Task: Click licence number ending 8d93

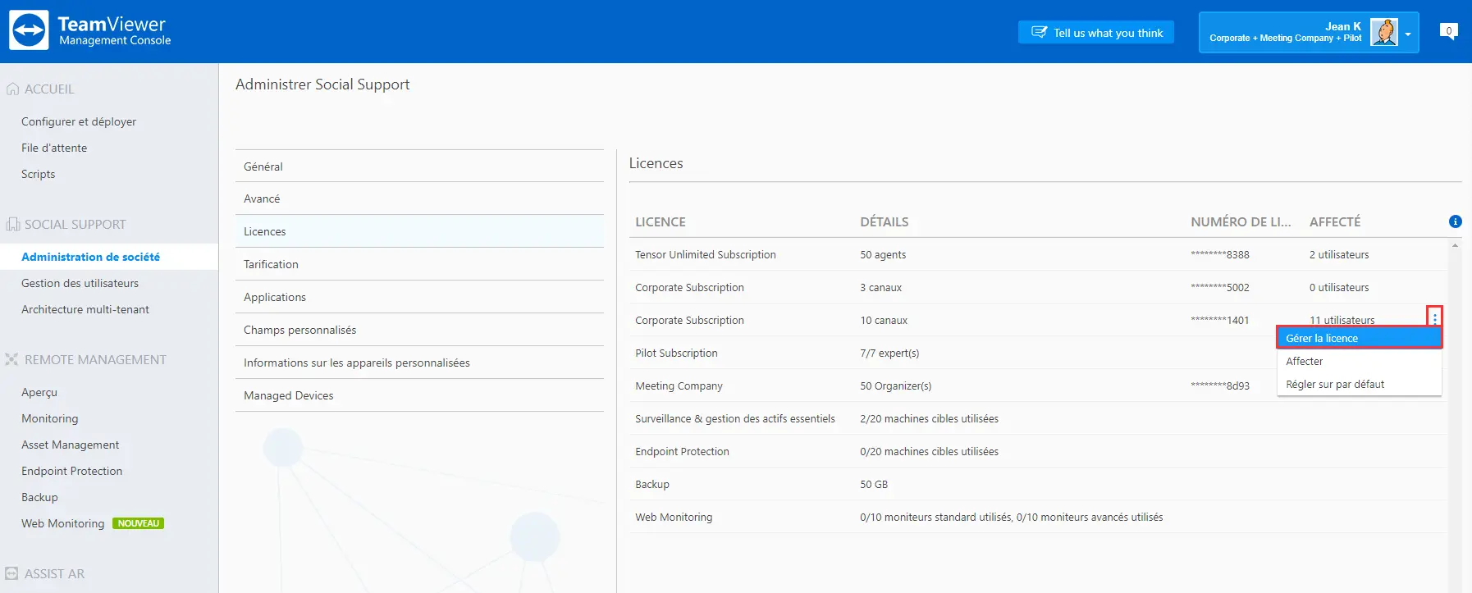Action: pyautogui.click(x=1220, y=385)
